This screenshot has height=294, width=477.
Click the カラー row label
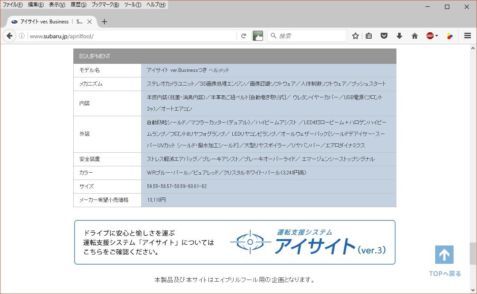[86, 173]
